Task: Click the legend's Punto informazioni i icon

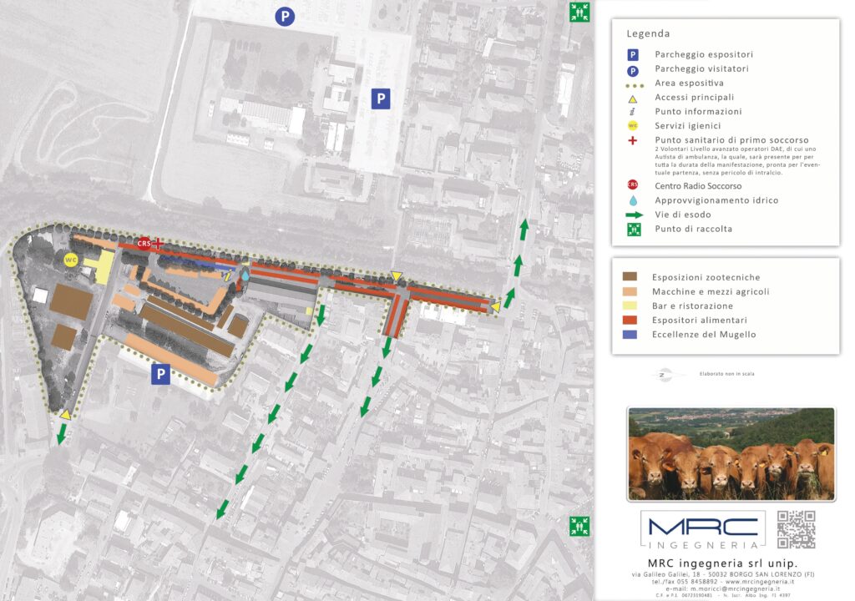Action: coord(633,112)
